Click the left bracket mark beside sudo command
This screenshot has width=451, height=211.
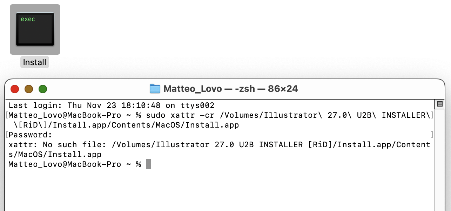pyautogui.click(x=7, y=115)
